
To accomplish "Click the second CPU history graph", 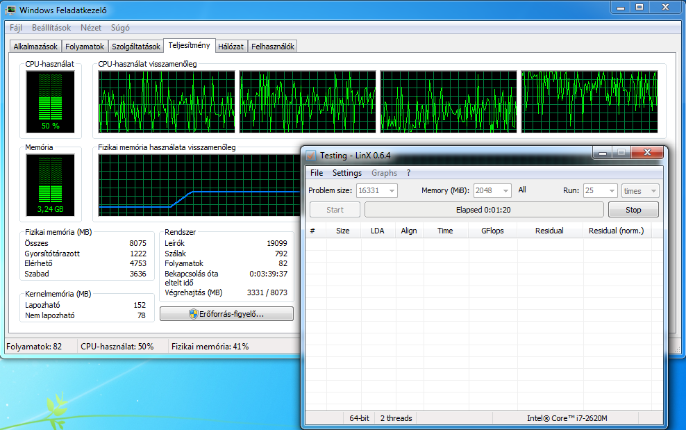I will click(308, 101).
